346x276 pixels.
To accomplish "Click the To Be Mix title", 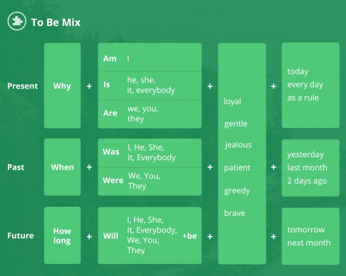I will [56, 22].
